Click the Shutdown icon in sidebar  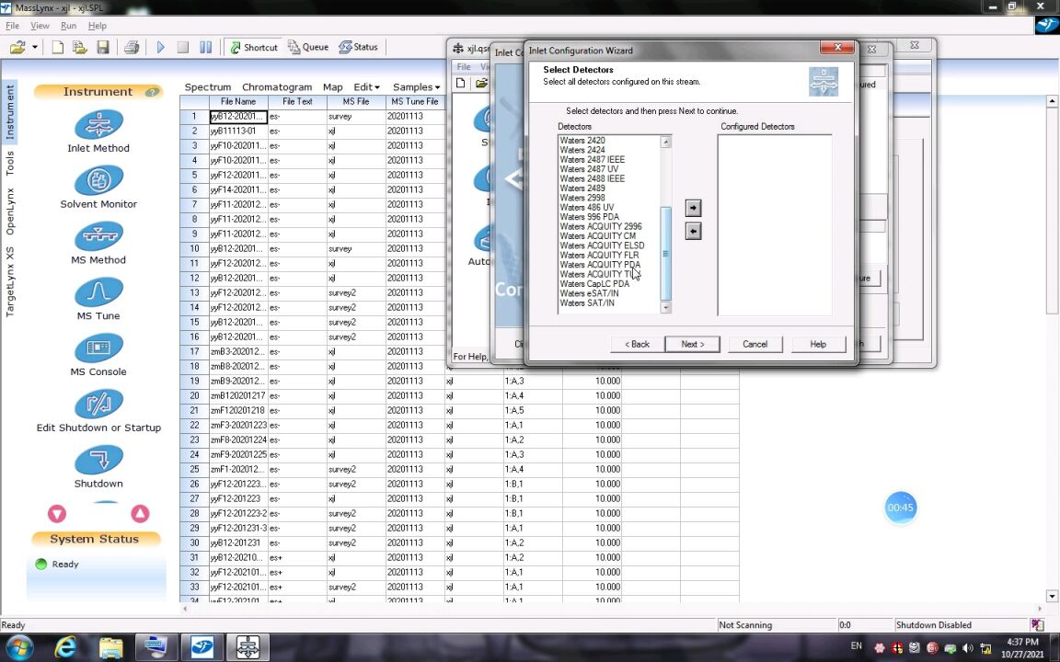click(98, 461)
